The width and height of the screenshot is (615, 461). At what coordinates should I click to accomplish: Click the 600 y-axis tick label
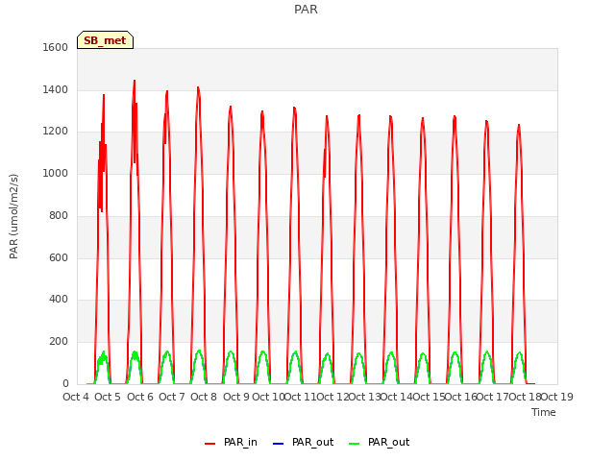[59, 257]
